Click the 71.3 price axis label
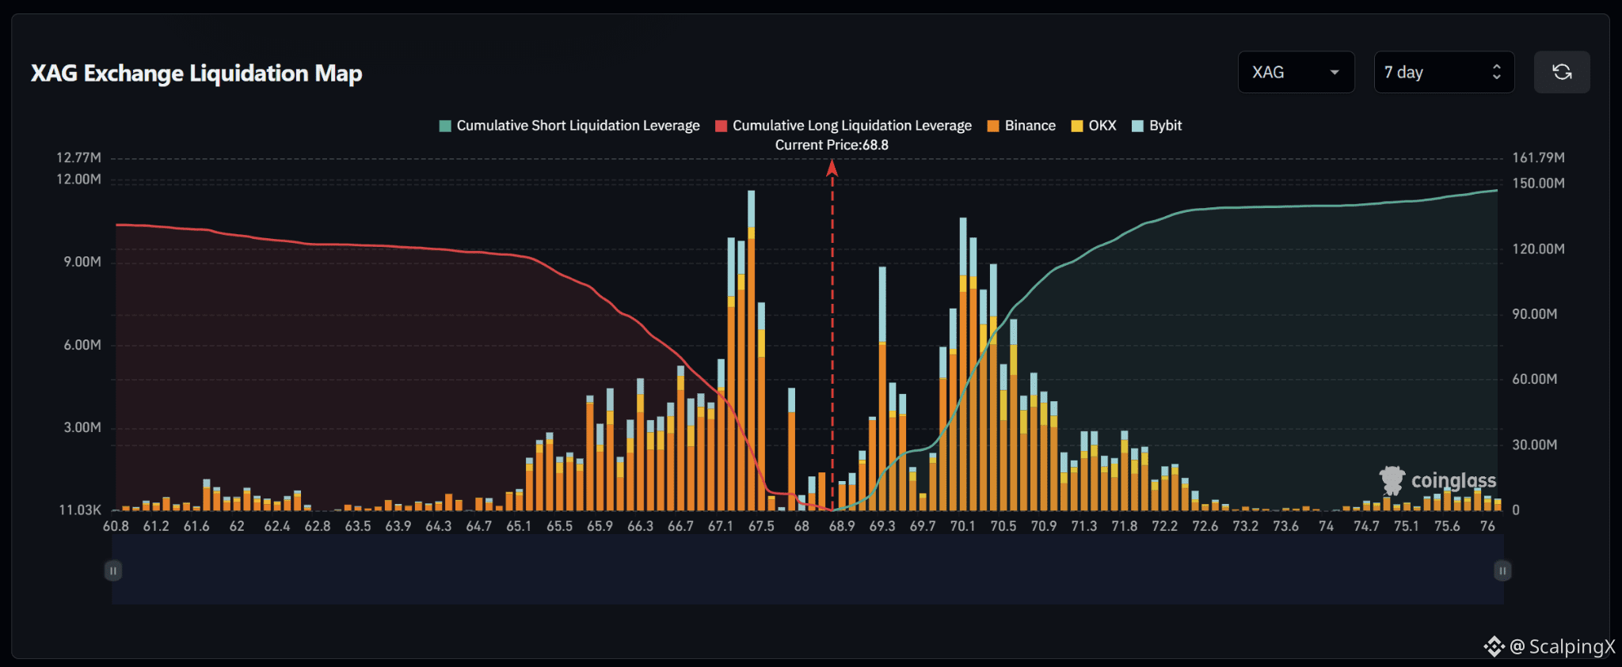 click(1084, 526)
